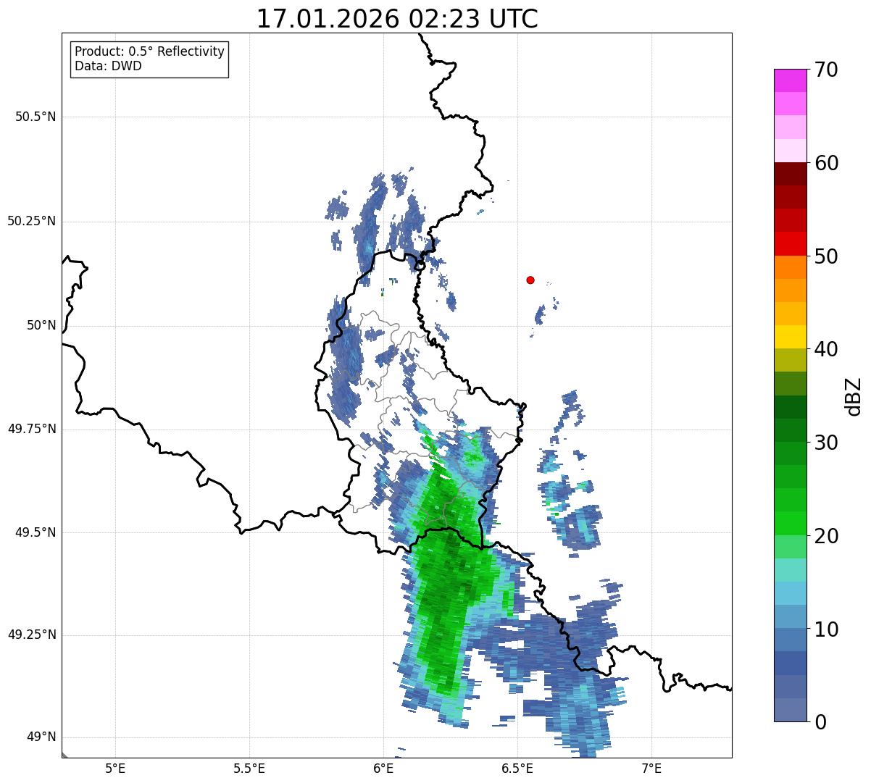The height and width of the screenshot is (783, 871).
Task: Click the turquoise swatch between 15 and 20
Action: (791, 570)
